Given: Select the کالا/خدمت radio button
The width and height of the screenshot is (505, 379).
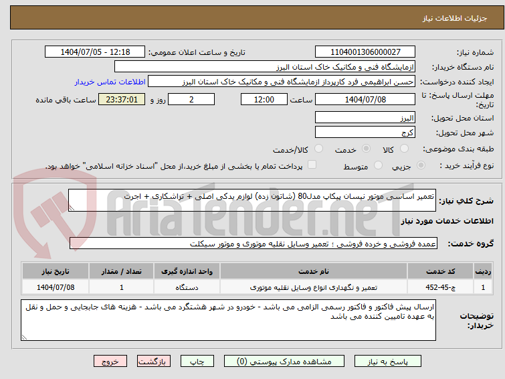Looking at the screenshot, I should coord(318,149).
